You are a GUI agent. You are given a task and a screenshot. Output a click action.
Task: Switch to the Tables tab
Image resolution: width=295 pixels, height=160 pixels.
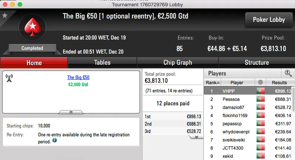(x=102, y=62)
